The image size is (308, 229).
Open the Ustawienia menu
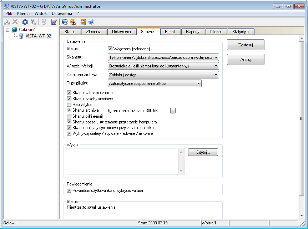click(x=62, y=14)
